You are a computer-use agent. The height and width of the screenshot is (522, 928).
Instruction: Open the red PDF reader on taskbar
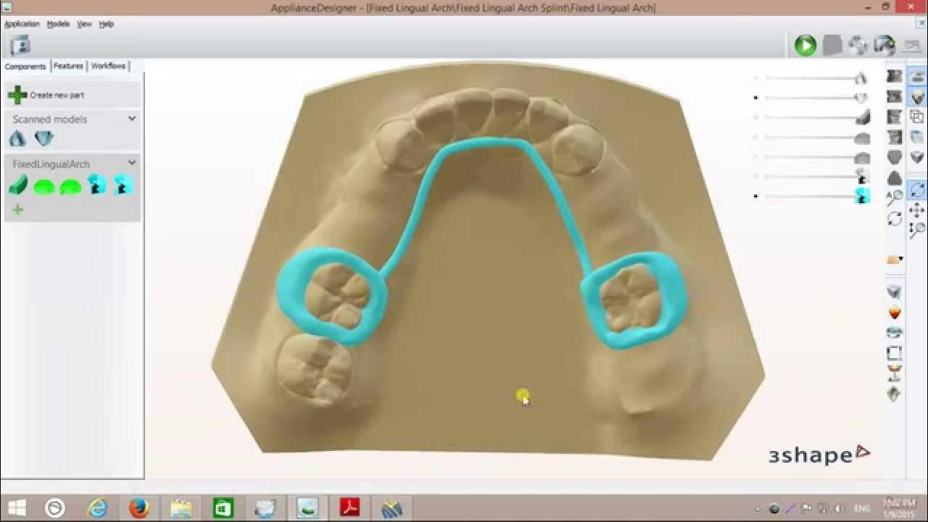(x=350, y=507)
